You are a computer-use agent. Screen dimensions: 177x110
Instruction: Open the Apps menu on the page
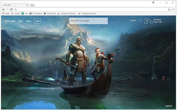(x=21, y=21)
